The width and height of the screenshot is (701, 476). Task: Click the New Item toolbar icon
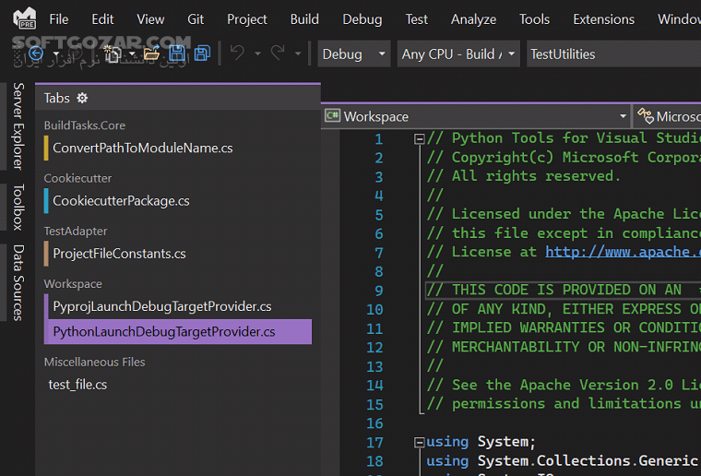point(113,54)
